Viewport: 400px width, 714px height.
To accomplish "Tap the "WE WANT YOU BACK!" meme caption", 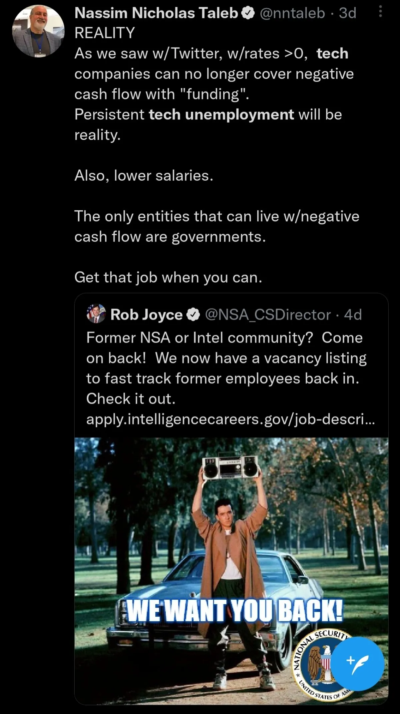I will 234,611.
